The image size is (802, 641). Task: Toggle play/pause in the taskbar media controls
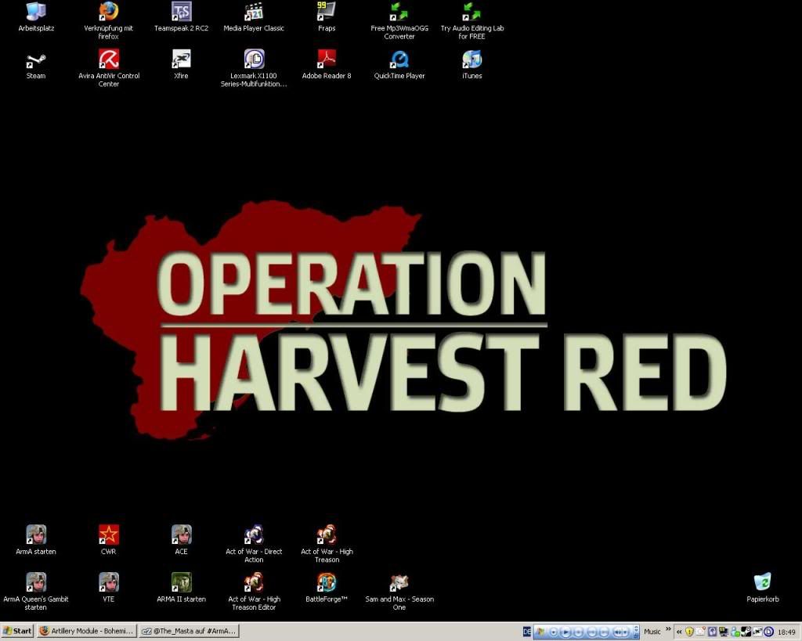[565, 632]
